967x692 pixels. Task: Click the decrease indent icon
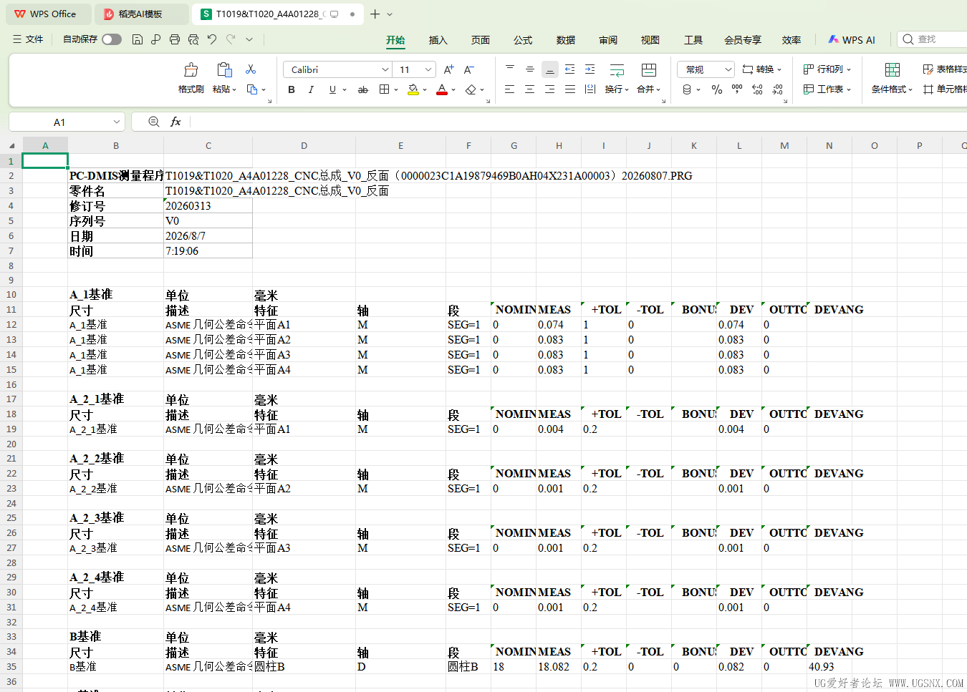coord(570,69)
